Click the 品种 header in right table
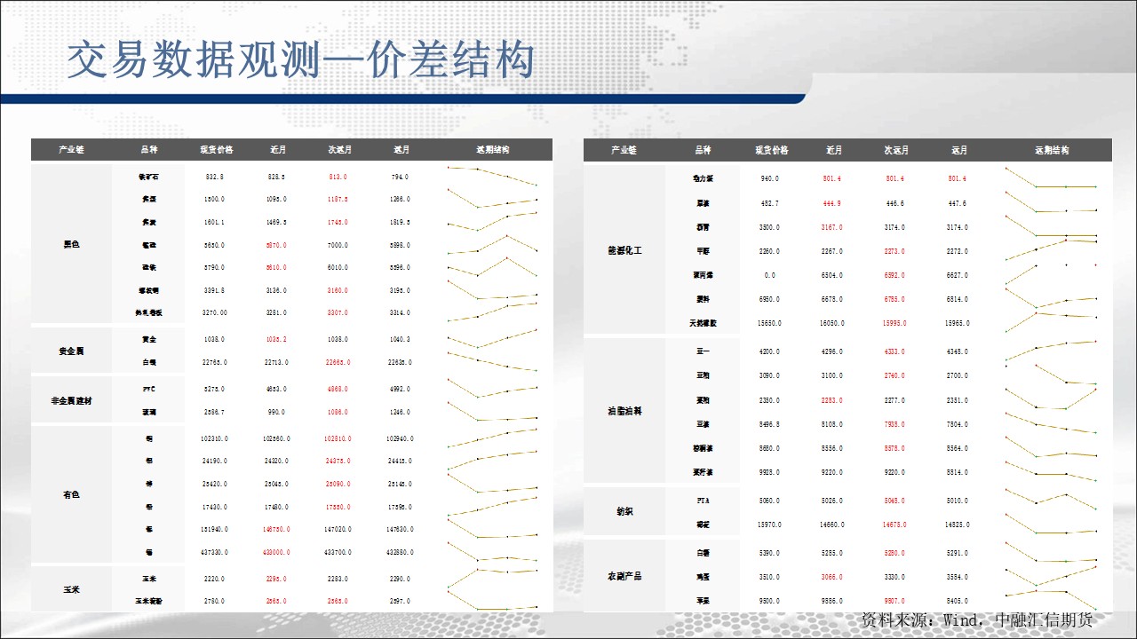The width and height of the screenshot is (1137, 639). 703,150
